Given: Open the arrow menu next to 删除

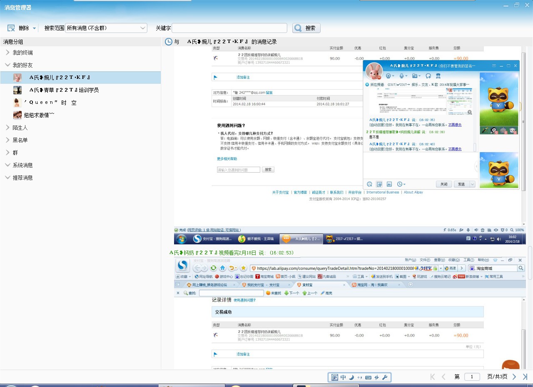Looking at the screenshot, I should click(34, 28).
